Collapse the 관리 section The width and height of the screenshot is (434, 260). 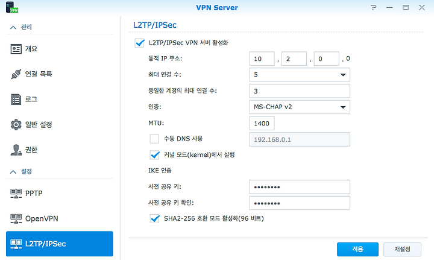(13, 27)
